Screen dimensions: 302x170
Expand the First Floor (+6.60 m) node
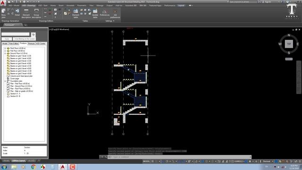[x=5, y=51]
